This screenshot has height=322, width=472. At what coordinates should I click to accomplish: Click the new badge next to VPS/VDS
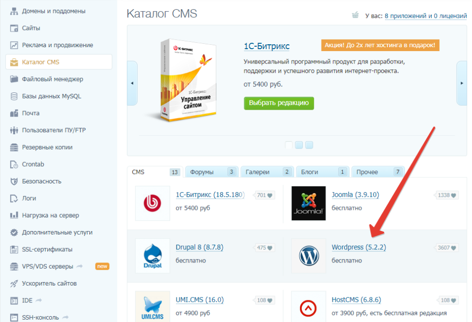pos(102,266)
